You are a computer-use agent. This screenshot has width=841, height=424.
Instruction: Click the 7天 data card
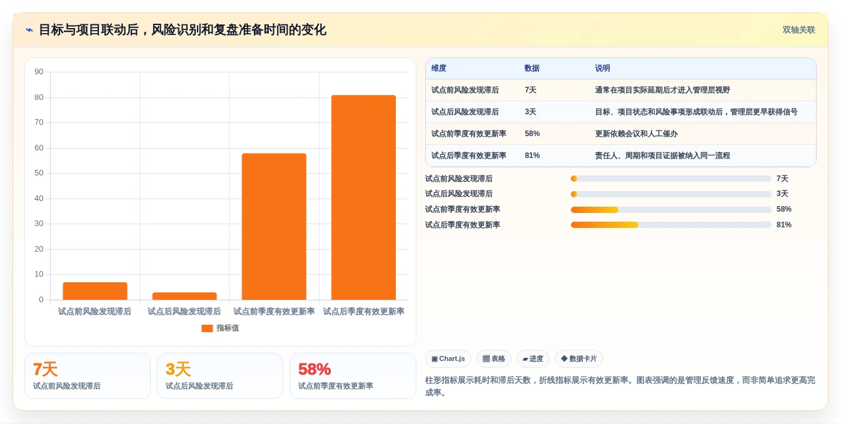click(88, 376)
